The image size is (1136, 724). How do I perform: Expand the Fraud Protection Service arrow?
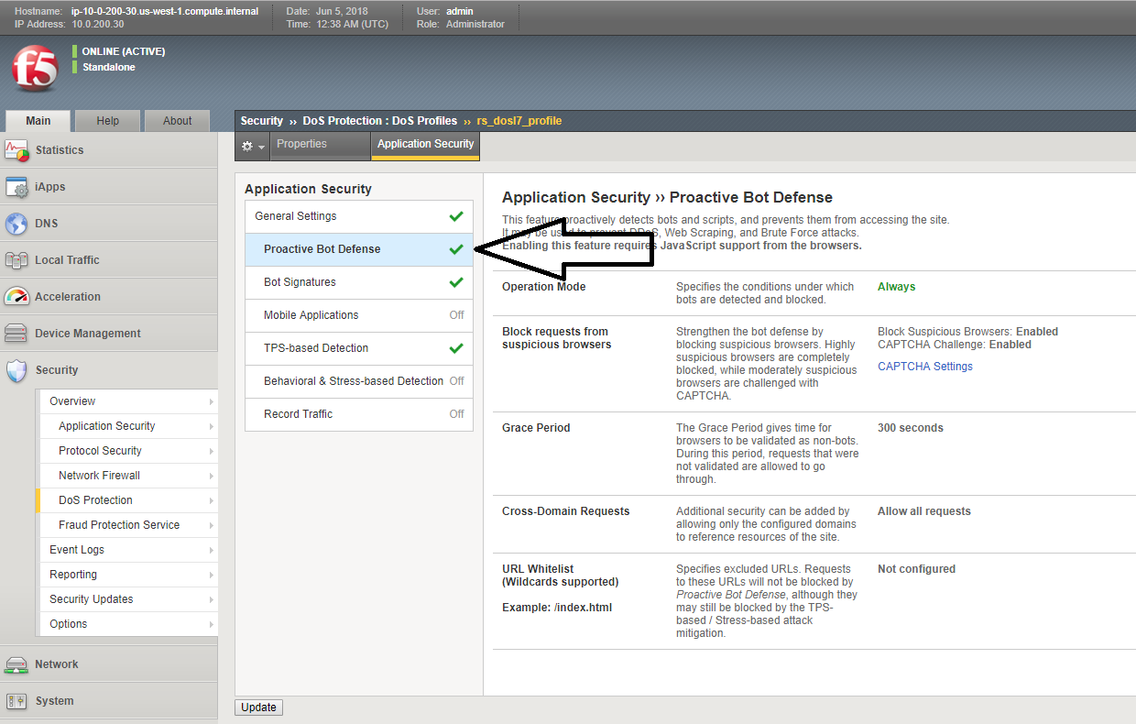click(x=212, y=525)
